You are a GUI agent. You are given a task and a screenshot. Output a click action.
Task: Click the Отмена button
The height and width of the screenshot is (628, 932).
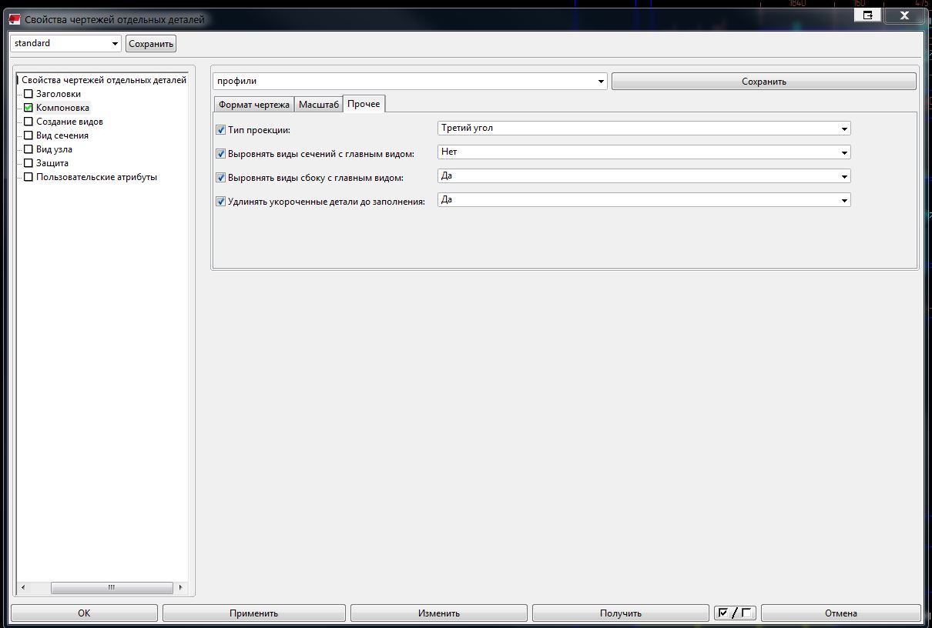[x=840, y=613]
